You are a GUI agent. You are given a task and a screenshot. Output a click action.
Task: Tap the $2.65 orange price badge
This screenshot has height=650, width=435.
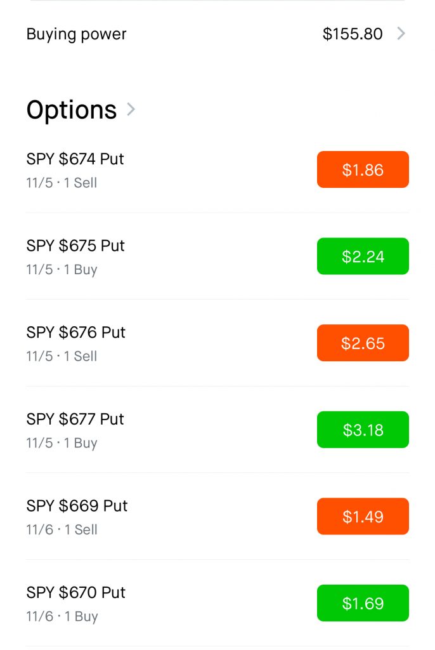[363, 343]
